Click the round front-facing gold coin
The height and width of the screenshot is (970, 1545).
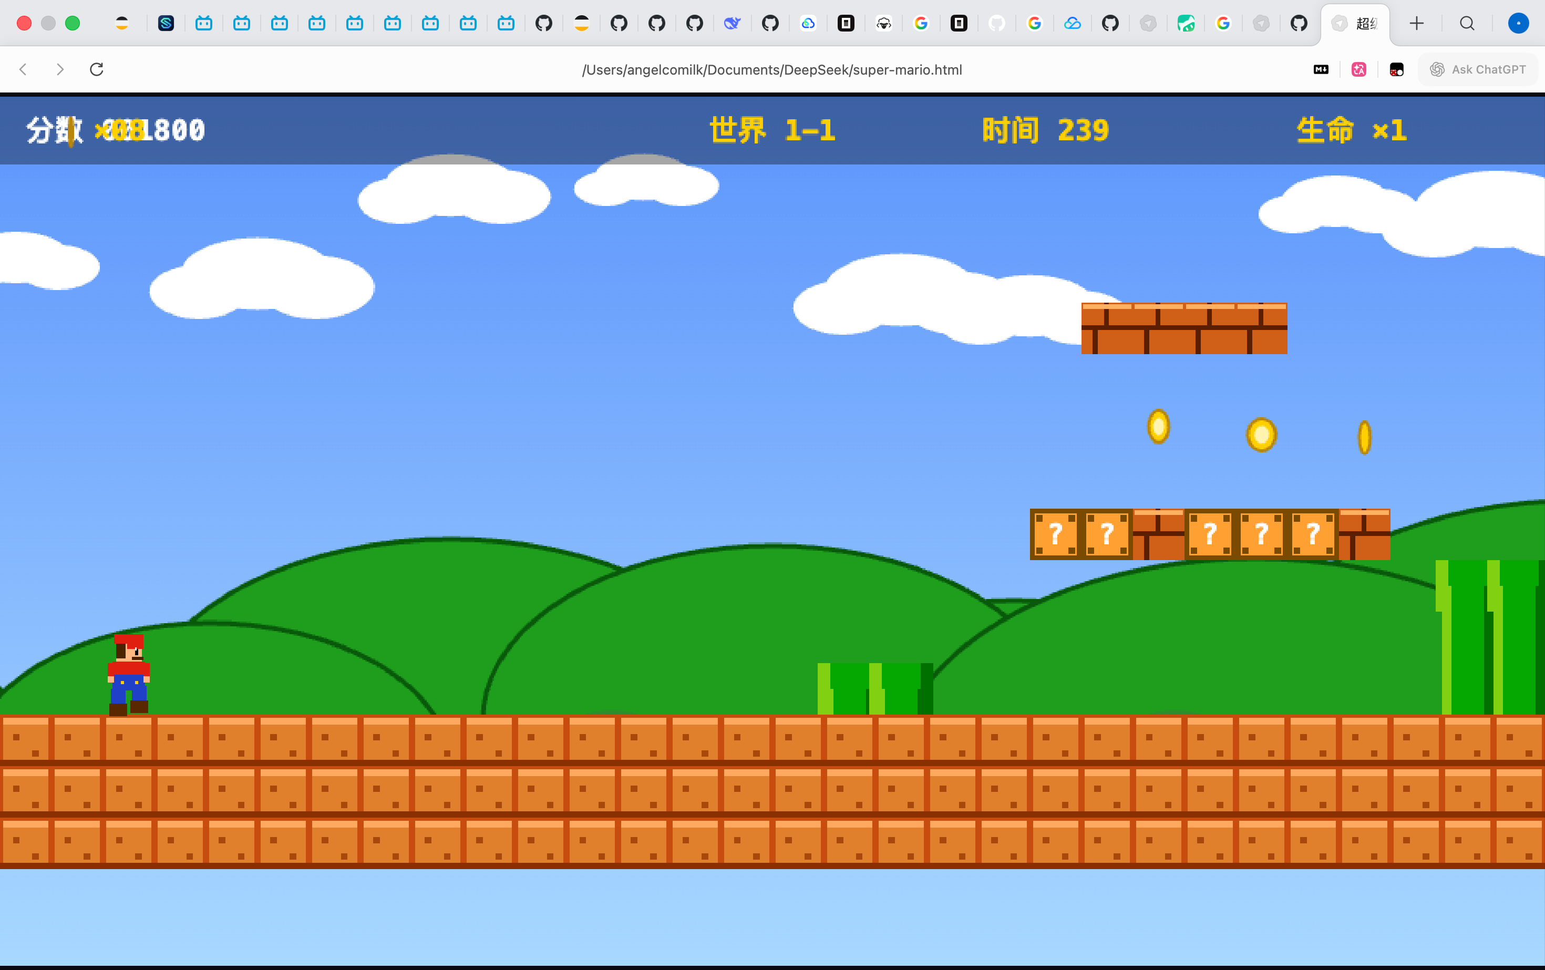tap(1261, 435)
